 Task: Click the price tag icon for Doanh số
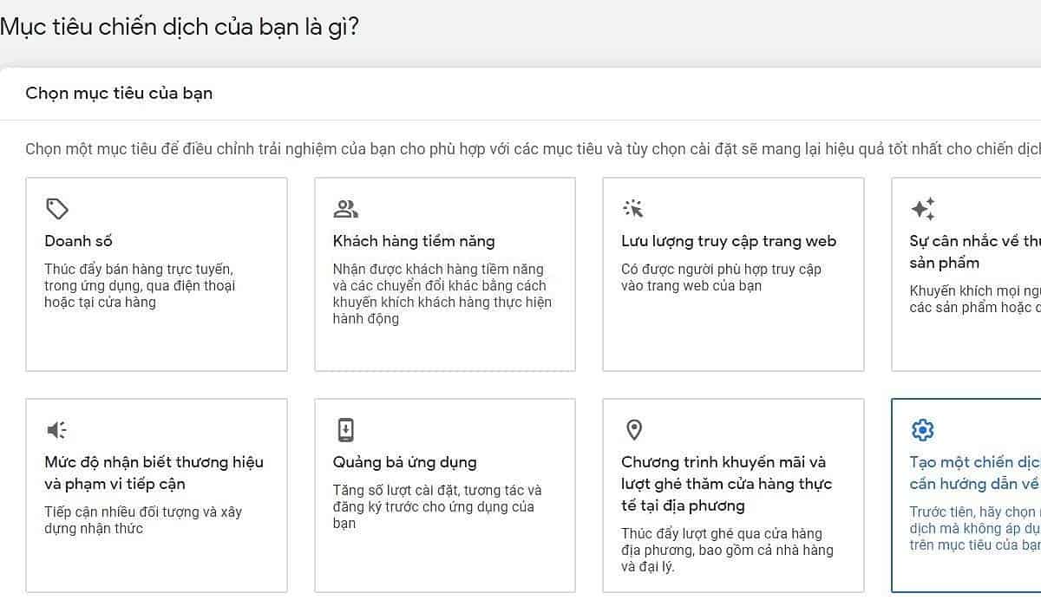pyautogui.click(x=57, y=209)
